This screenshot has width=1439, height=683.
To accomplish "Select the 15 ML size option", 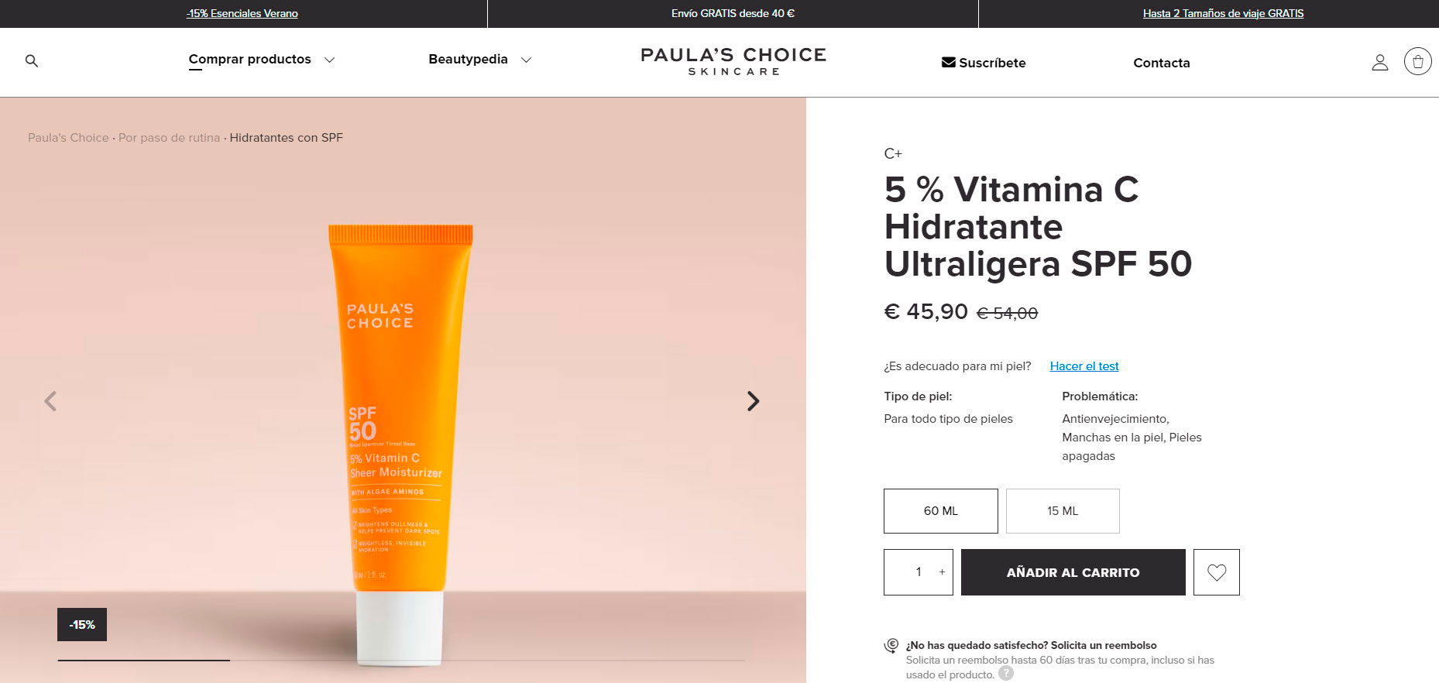I will pyautogui.click(x=1063, y=511).
